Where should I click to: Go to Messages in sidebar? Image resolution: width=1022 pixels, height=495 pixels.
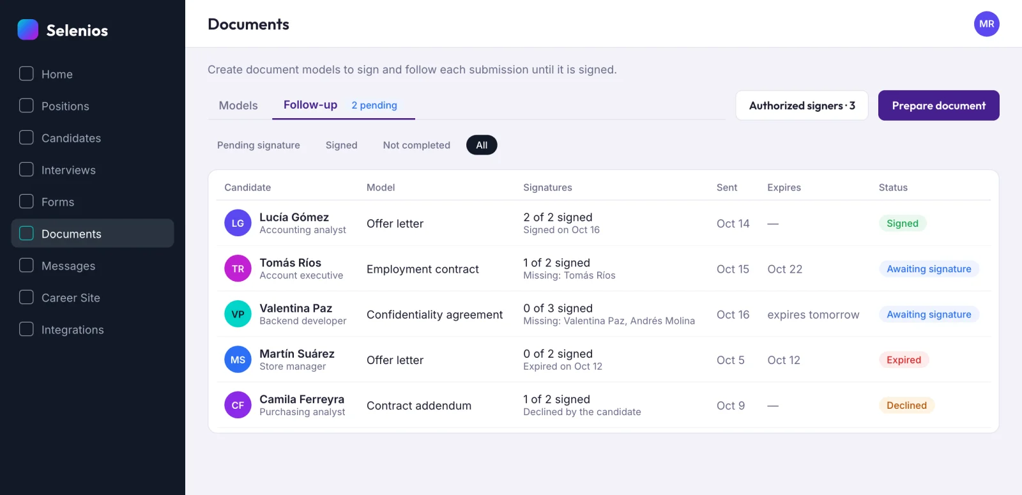coord(93,266)
